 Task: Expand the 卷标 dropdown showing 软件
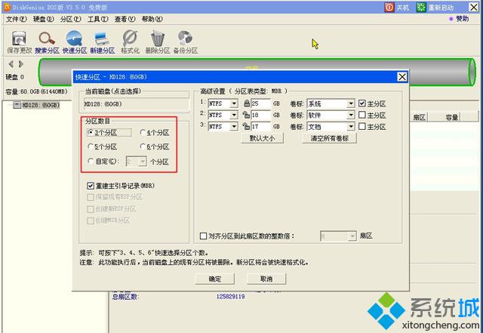(x=350, y=115)
